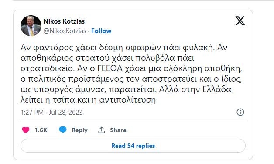Click the share upload arrow icon

[102, 130]
